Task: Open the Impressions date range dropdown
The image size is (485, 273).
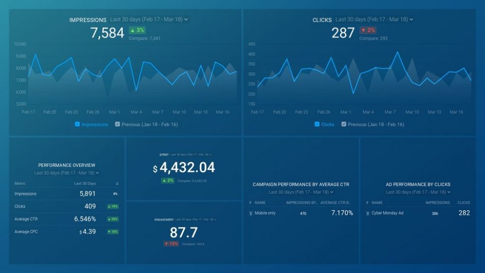Action: pos(149,19)
